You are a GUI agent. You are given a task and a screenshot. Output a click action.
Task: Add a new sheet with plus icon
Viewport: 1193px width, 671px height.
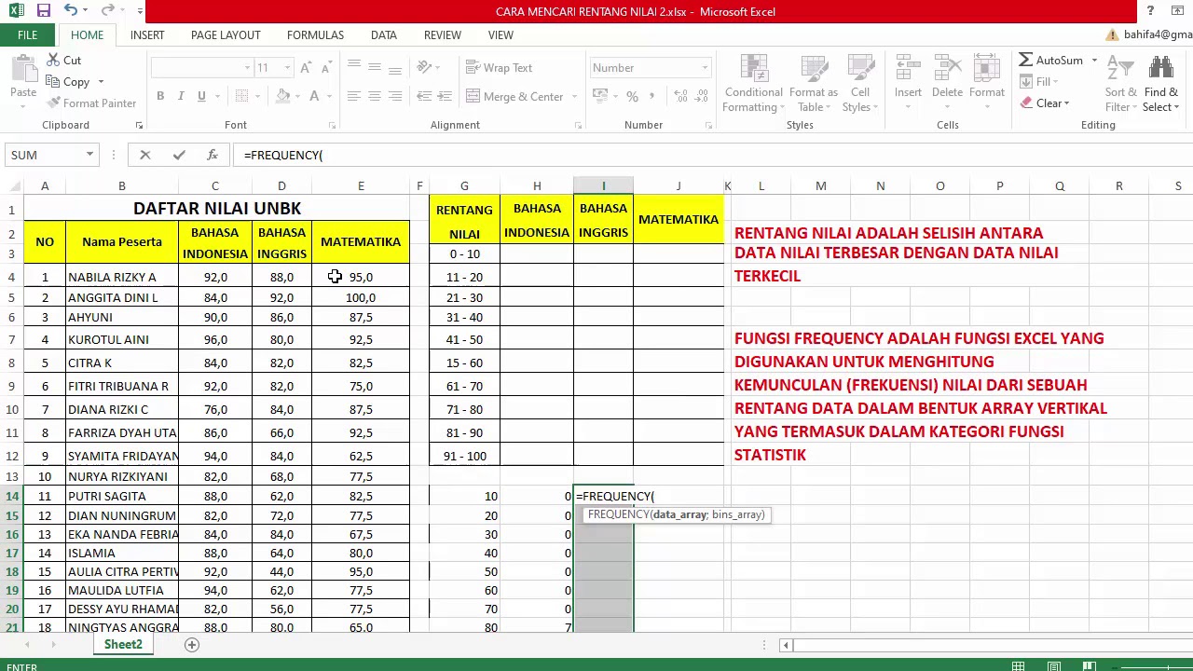click(192, 645)
